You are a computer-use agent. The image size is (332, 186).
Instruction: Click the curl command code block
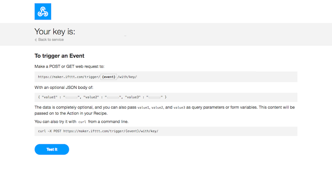coord(166,131)
